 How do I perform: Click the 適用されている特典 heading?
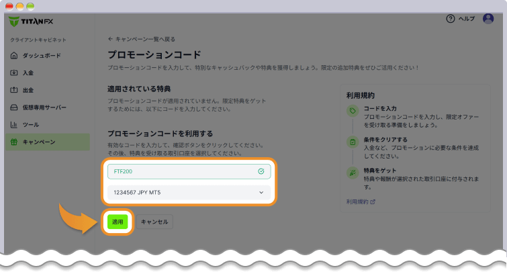(139, 89)
